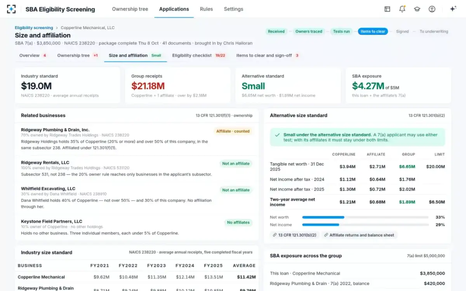Select the Keystone Field Partners, LLC row title
Viewport: 466px width, 291px height.
(x=52, y=221)
